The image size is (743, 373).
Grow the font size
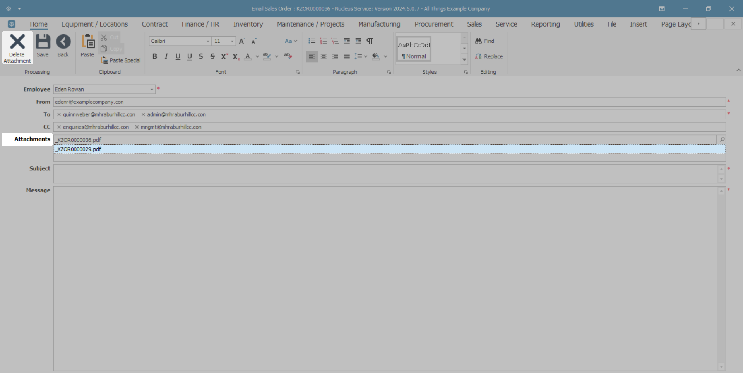(x=242, y=41)
